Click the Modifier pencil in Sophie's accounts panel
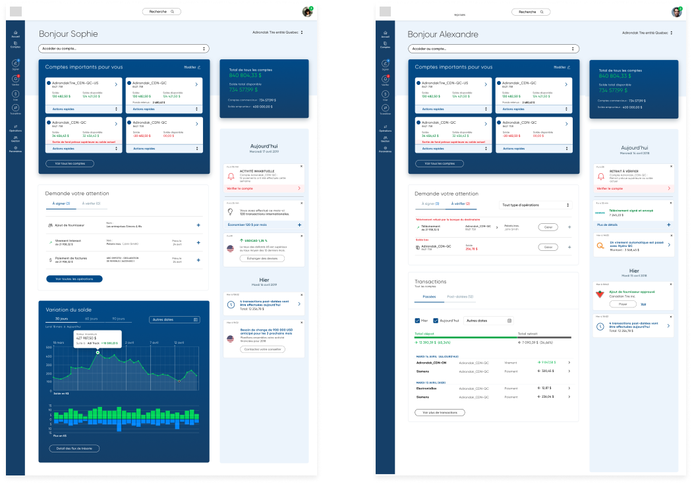The width and height of the screenshot is (692, 484). 198,67
